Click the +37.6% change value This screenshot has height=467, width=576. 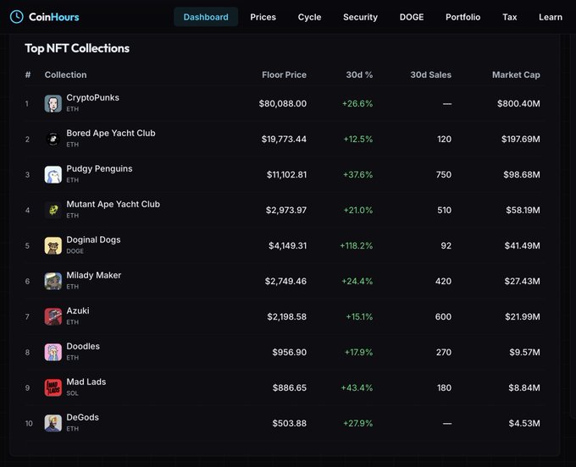tap(357, 174)
